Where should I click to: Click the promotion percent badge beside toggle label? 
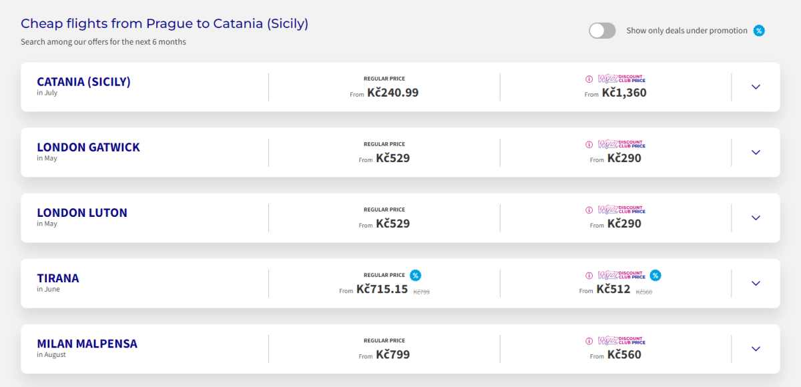click(759, 31)
